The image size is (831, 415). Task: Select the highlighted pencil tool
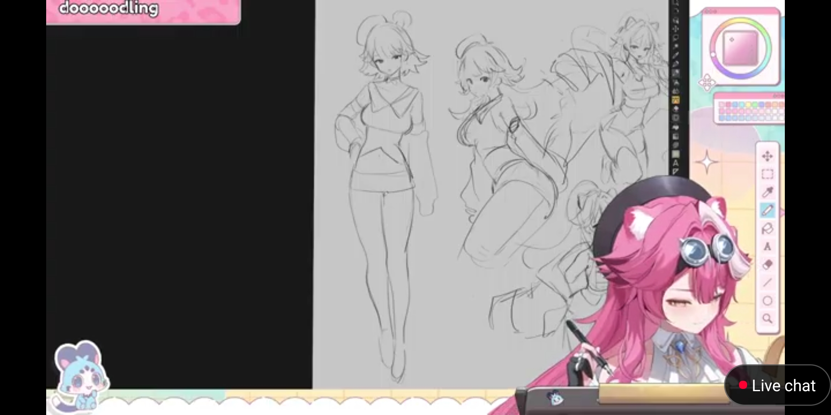[767, 211]
